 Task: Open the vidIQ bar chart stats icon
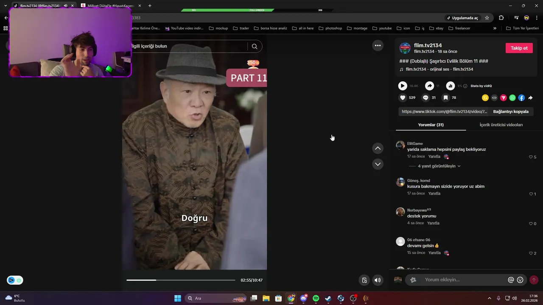pyautogui.click(x=451, y=86)
